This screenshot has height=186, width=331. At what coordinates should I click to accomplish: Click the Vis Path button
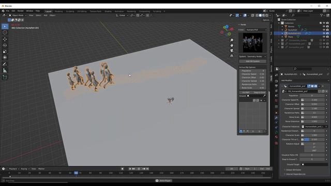coord(246,92)
